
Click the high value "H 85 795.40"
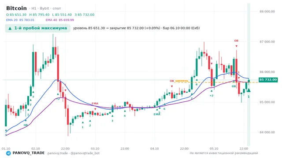coord(39,14)
